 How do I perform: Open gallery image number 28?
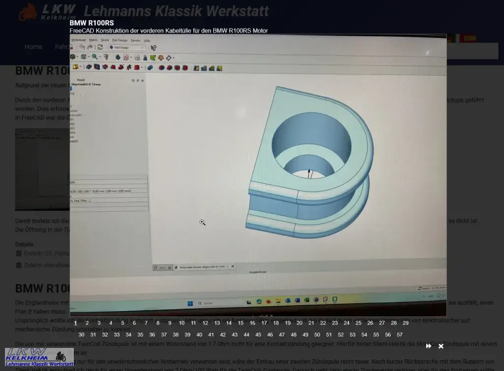394,323
